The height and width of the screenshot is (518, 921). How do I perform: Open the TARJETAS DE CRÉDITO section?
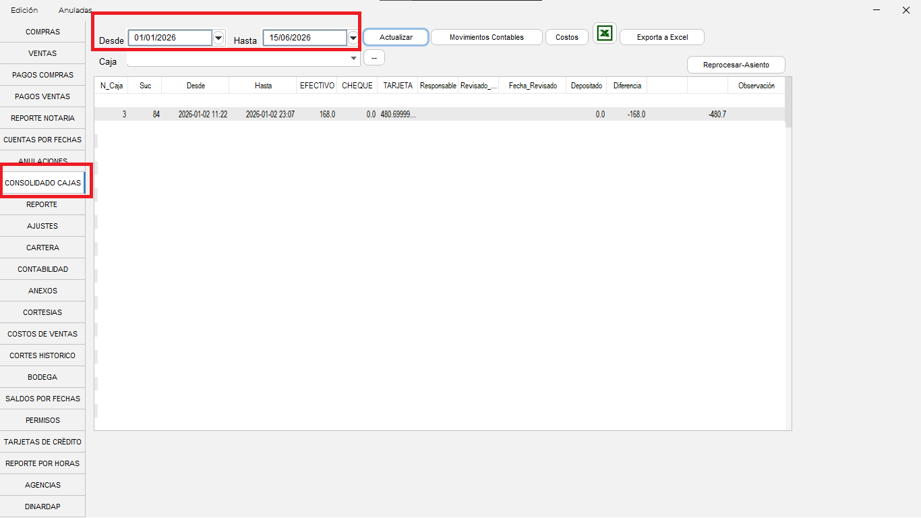[42, 442]
